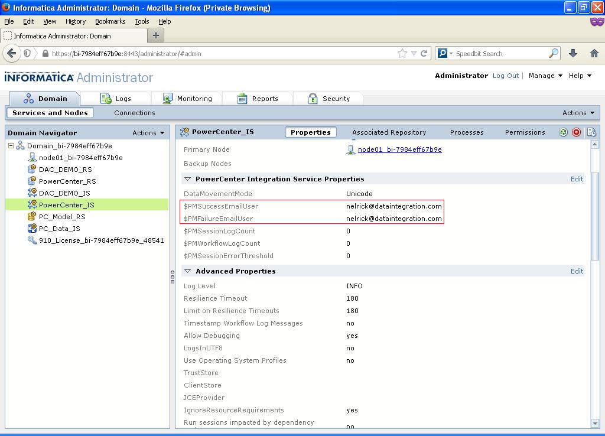Select the Informatica Administrator: Domain browser tab

click(x=73, y=36)
